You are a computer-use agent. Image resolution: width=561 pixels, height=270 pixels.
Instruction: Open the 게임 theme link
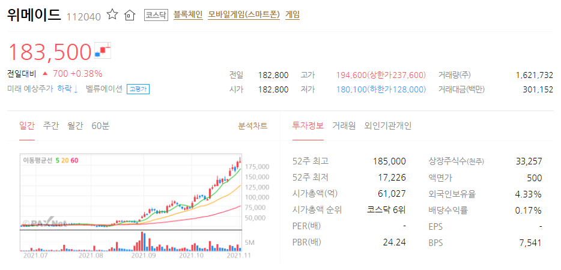coord(293,15)
